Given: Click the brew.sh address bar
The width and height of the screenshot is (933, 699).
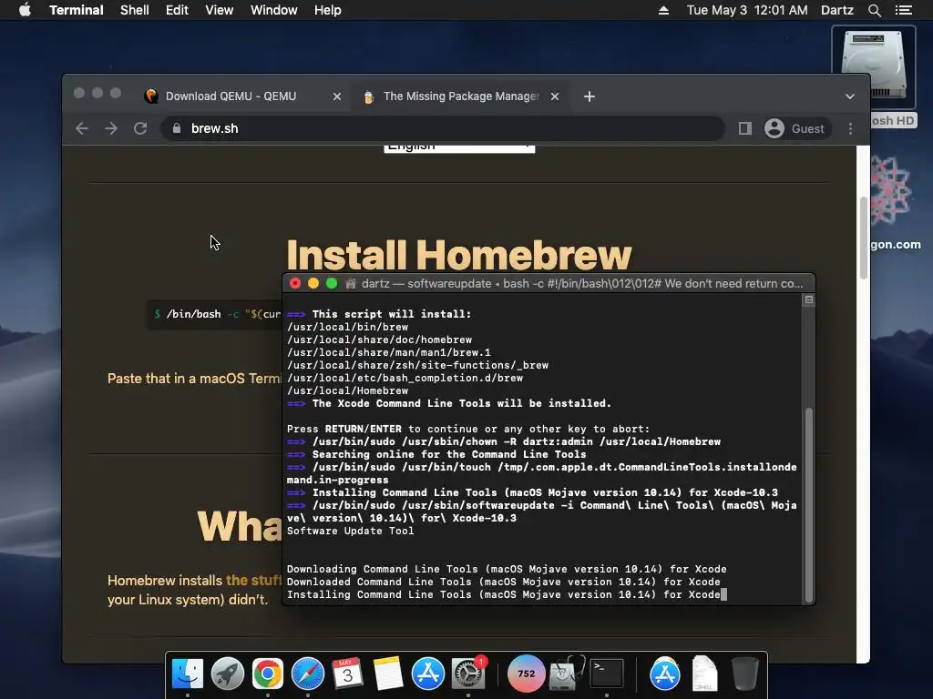Looking at the screenshot, I should (443, 128).
